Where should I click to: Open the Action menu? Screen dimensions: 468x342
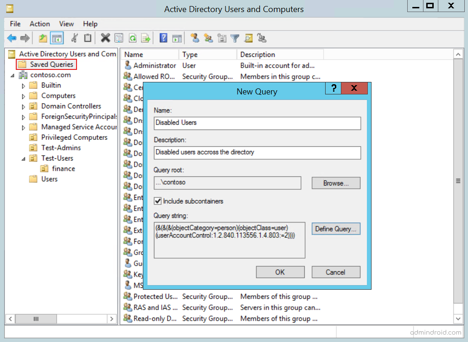tap(39, 24)
